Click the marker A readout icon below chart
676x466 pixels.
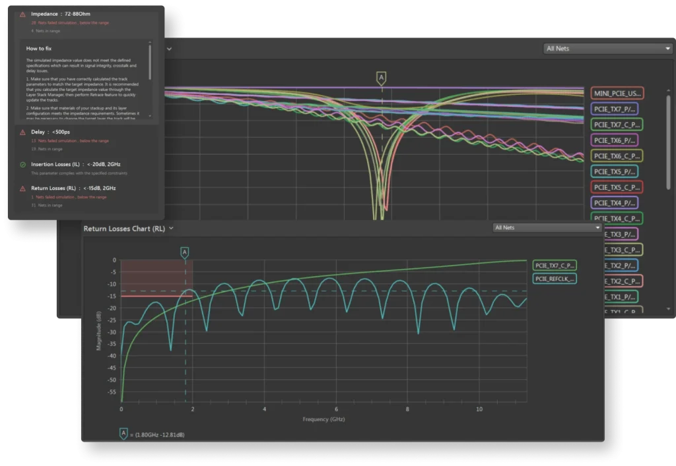pos(123,433)
